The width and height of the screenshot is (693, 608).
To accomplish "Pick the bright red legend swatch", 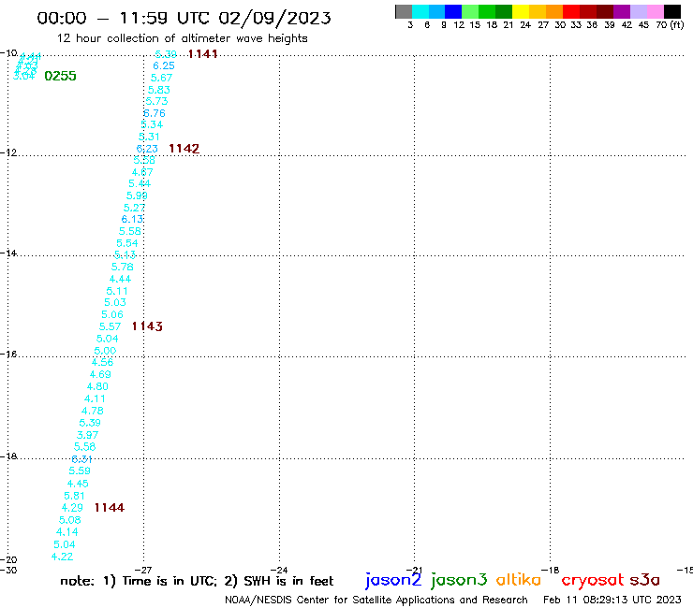I will click(x=571, y=11).
